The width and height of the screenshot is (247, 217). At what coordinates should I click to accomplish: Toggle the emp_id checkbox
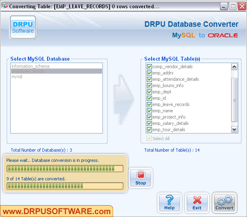(149, 98)
